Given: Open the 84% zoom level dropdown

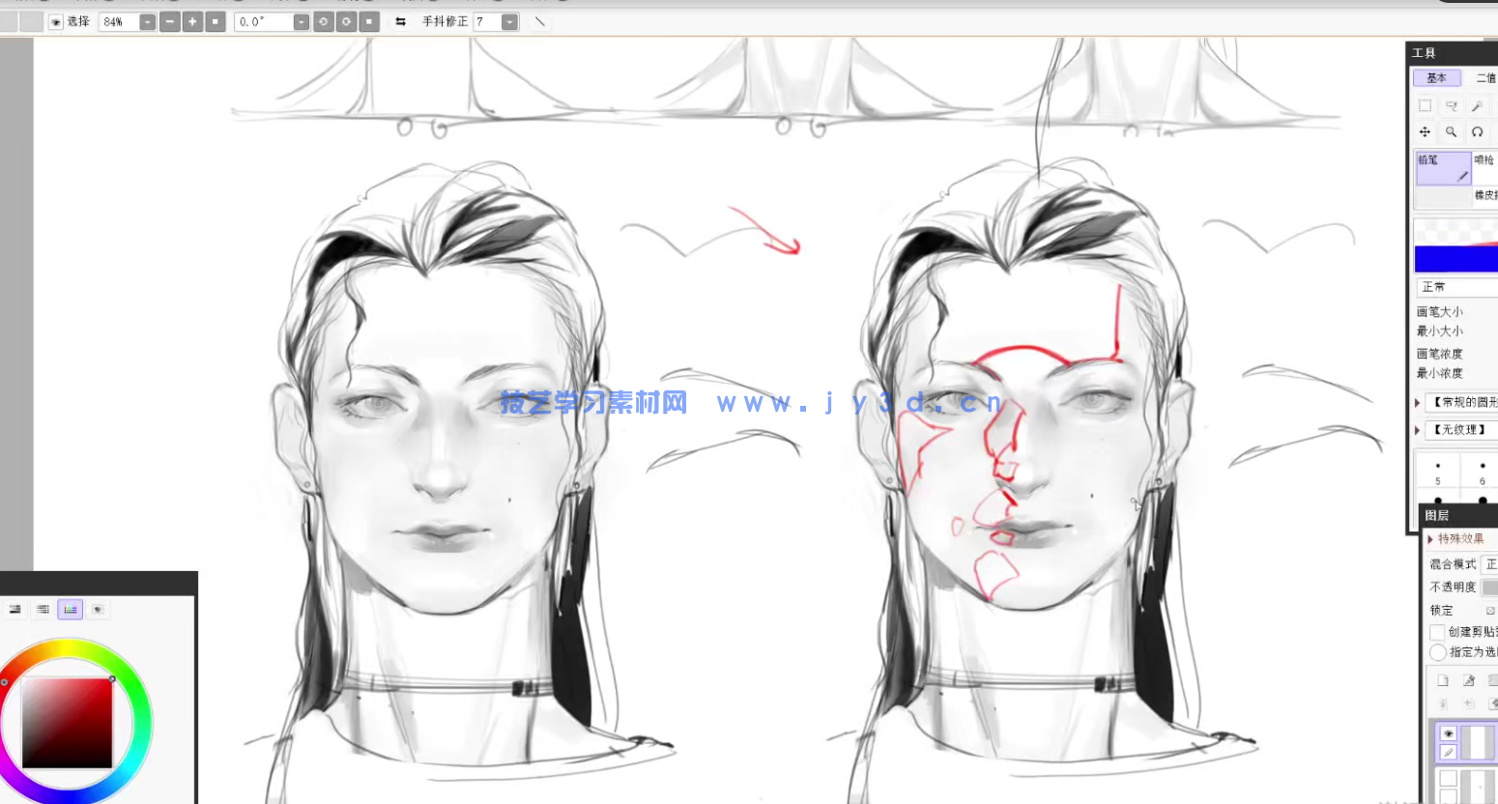Looking at the screenshot, I should pyautogui.click(x=147, y=21).
